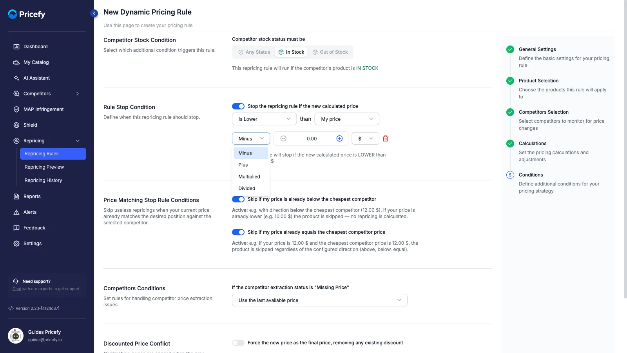
Task: Select Repricing Rules in the sidebar
Action: pyautogui.click(x=53, y=154)
